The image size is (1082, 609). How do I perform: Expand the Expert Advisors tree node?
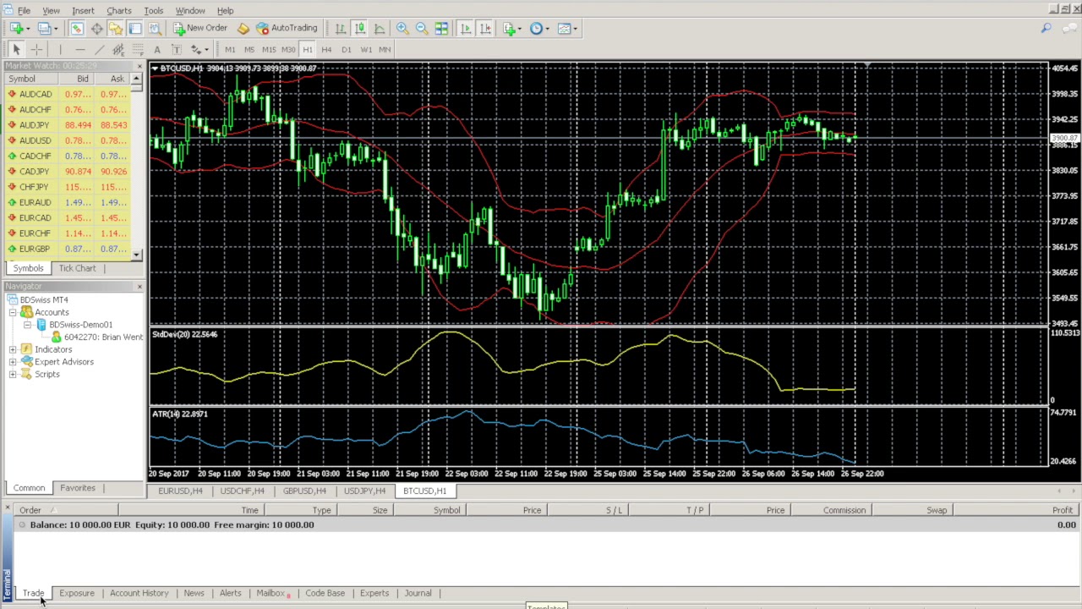point(13,362)
